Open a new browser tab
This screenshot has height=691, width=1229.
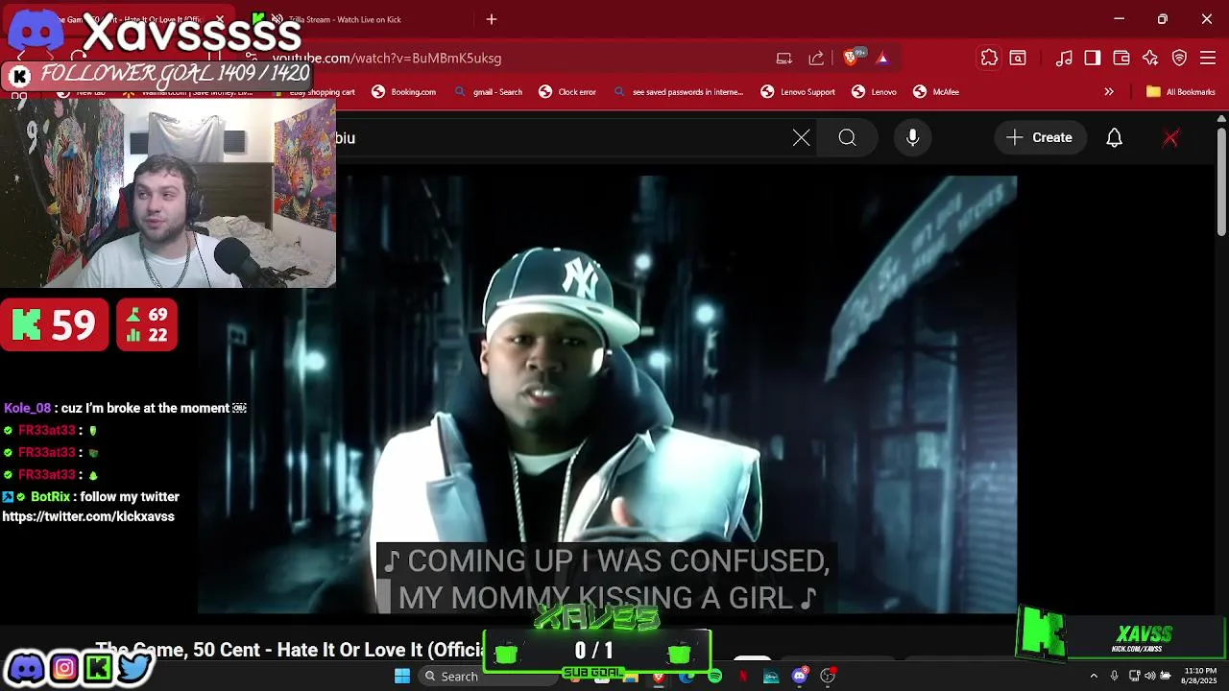492,19
